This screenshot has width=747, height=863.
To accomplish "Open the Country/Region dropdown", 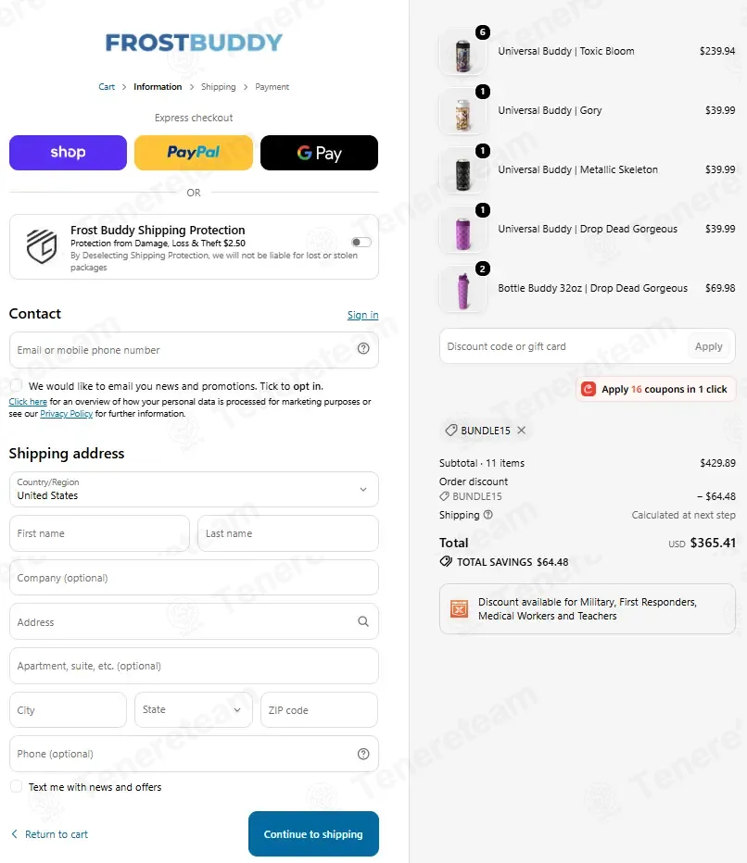I will point(194,489).
